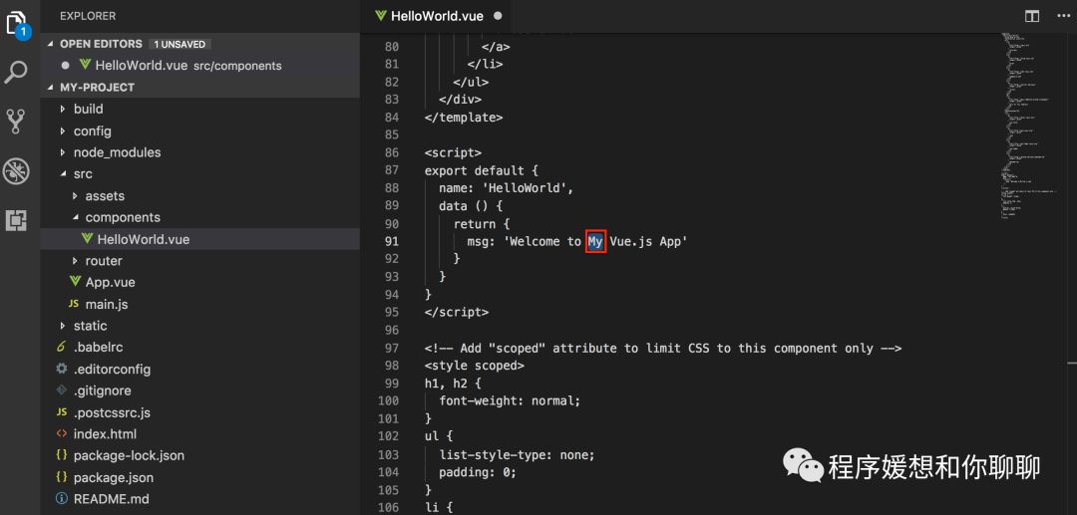The height and width of the screenshot is (515, 1077).
Task: Click the script opening tag on line 86
Action: tap(454, 152)
